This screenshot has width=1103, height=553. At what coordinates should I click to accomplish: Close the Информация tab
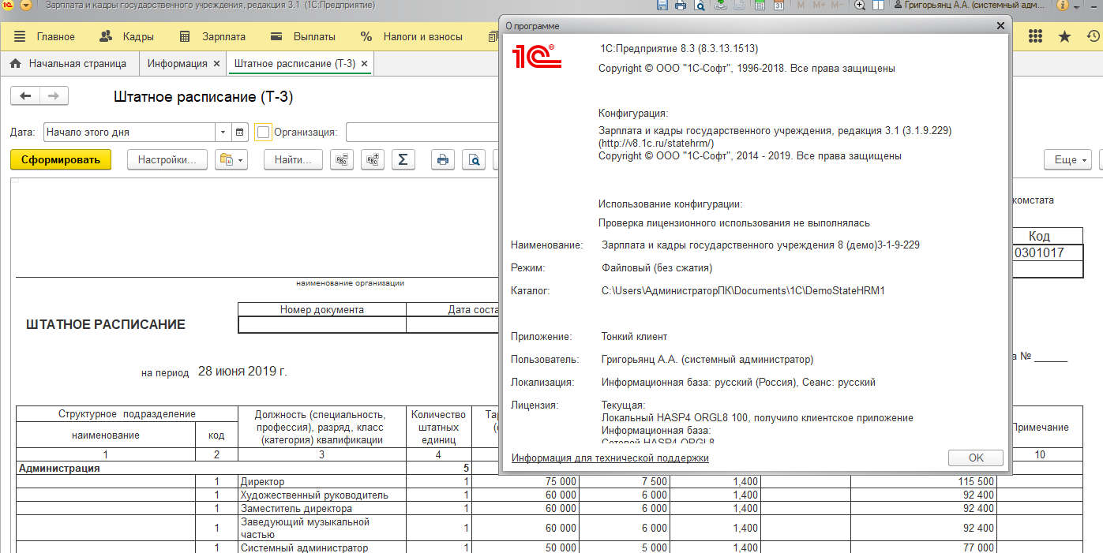click(x=216, y=63)
